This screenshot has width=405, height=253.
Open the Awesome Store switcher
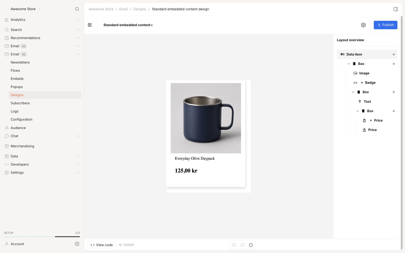[26, 9]
